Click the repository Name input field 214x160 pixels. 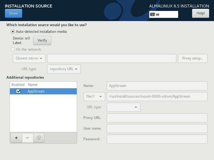tap(157, 86)
